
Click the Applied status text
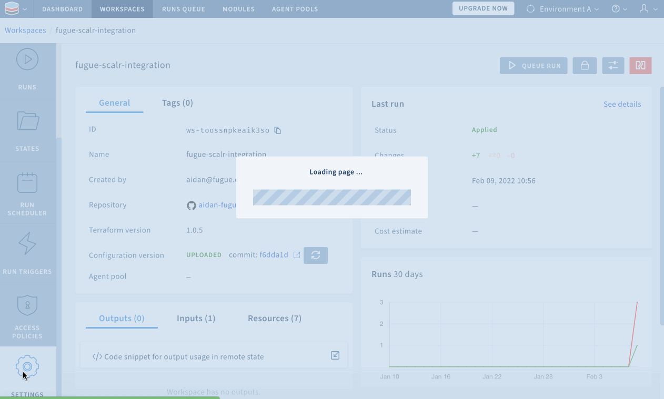click(x=484, y=130)
